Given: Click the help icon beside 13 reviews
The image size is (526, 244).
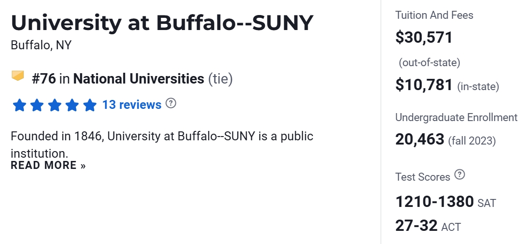Looking at the screenshot, I should coord(171,103).
